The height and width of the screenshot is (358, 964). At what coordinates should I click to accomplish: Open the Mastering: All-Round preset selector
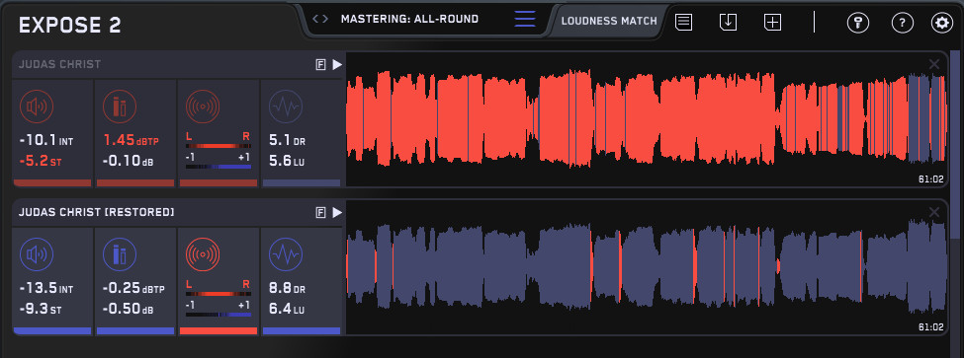click(x=409, y=19)
